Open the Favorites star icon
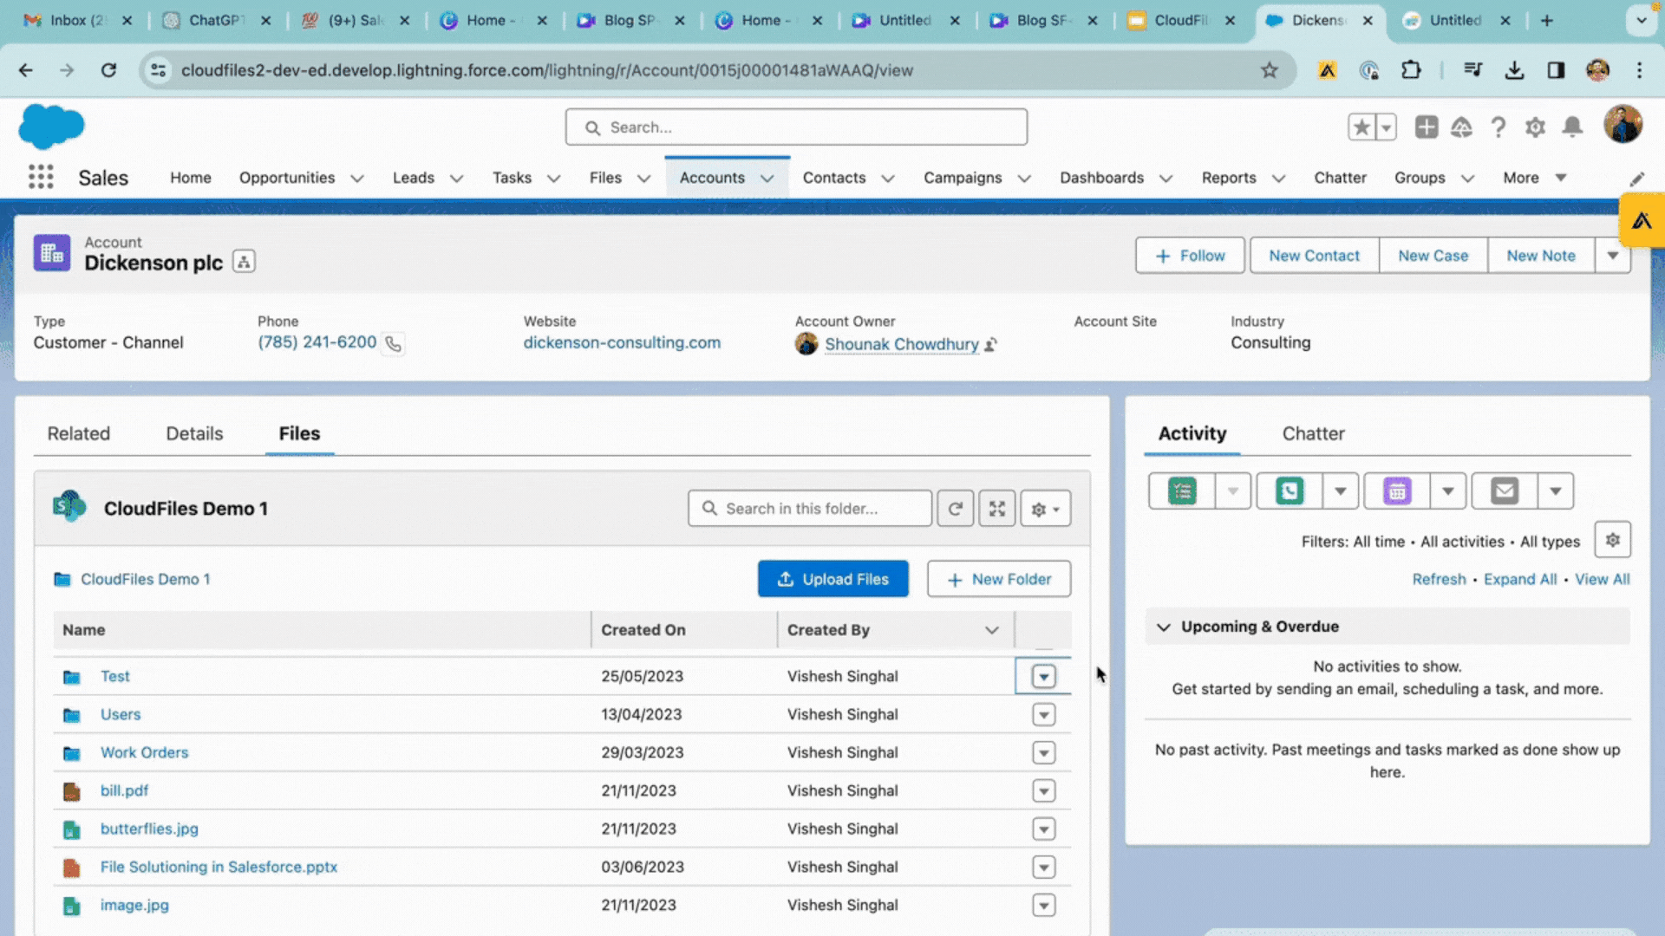 pos(1361,127)
